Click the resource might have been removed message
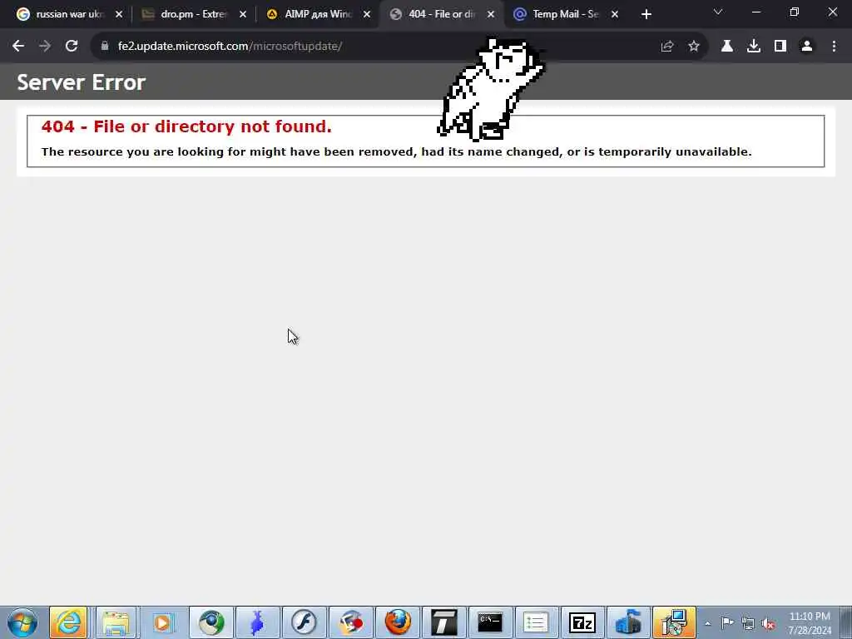Screen dimensions: 852x639 point(397,151)
